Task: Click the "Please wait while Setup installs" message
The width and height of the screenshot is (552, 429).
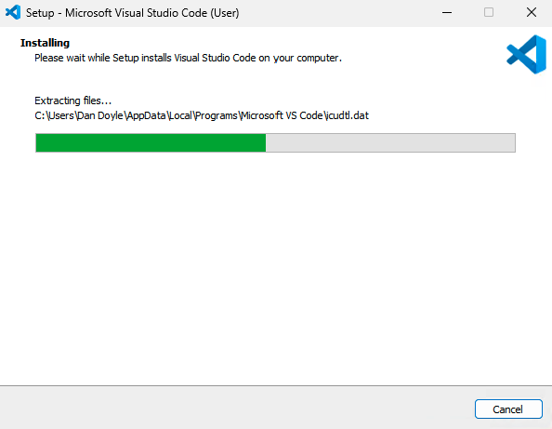Action: point(188,58)
